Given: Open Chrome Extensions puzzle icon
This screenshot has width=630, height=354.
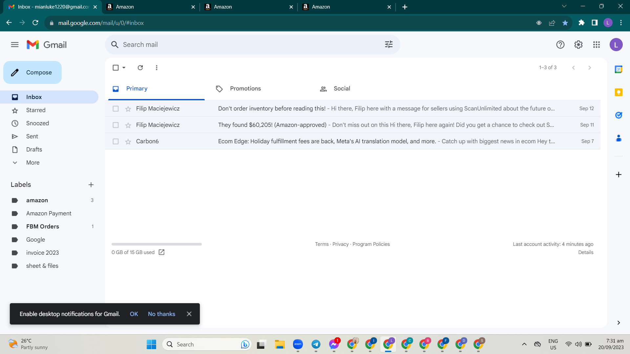Looking at the screenshot, I should (581, 23).
